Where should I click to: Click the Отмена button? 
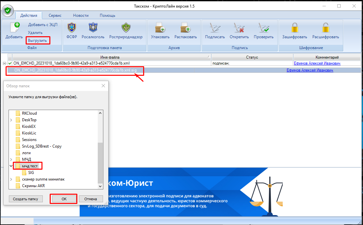click(91, 199)
